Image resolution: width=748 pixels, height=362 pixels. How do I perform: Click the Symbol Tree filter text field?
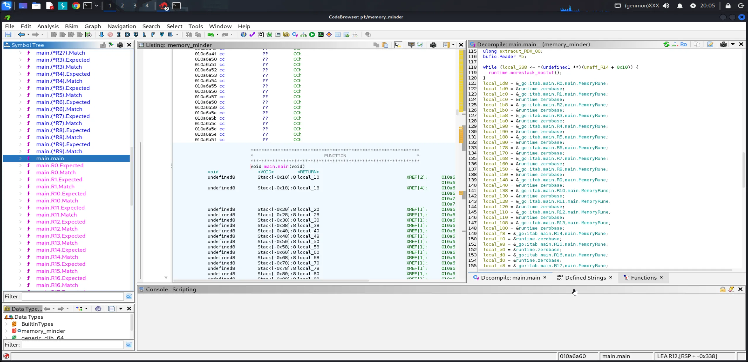point(73,297)
